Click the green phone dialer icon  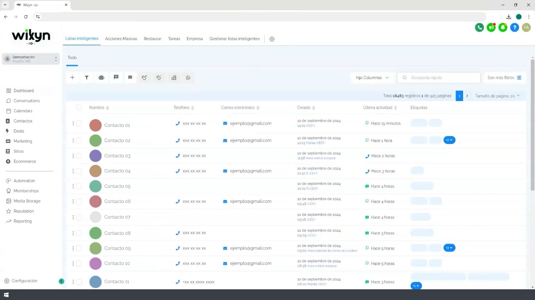[479, 27]
